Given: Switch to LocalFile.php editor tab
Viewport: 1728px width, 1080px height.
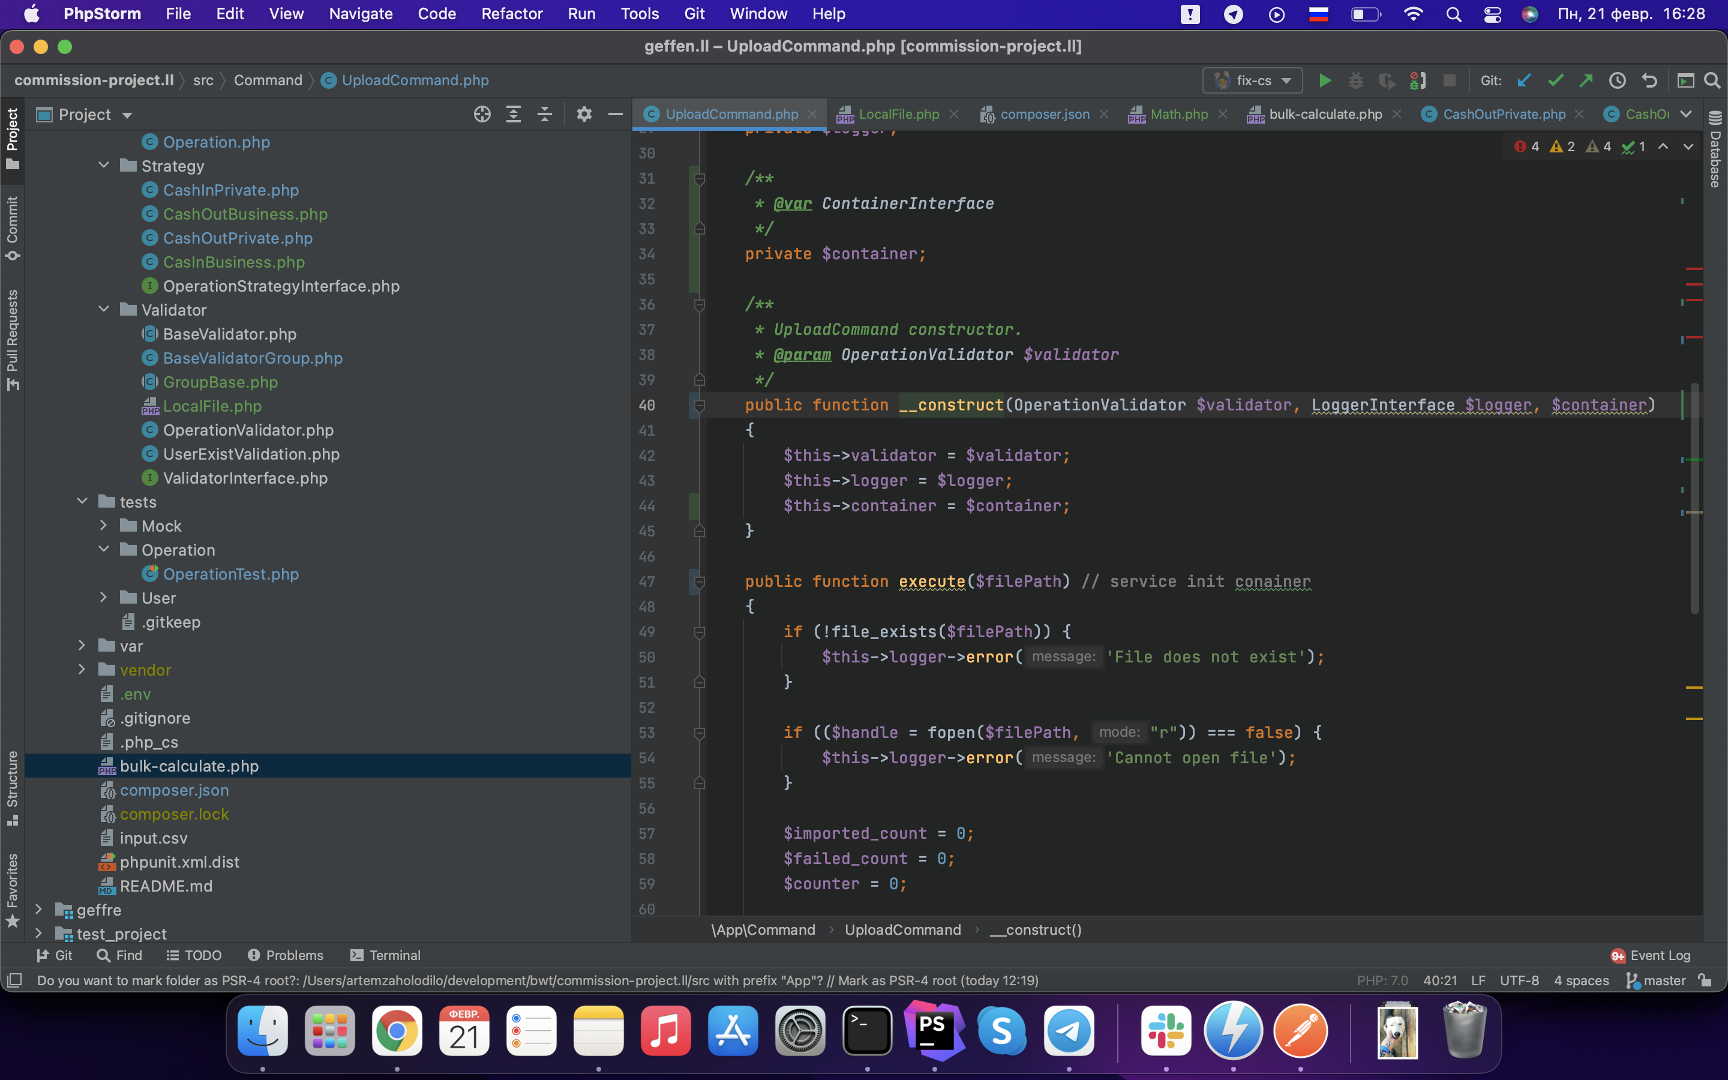Looking at the screenshot, I should pyautogui.click(x=898, y=114).
